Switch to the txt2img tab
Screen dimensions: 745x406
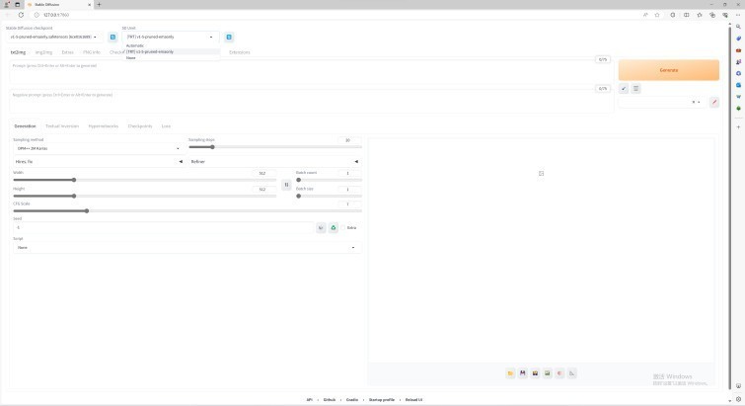pyautogui.click(x=18, y=52)
